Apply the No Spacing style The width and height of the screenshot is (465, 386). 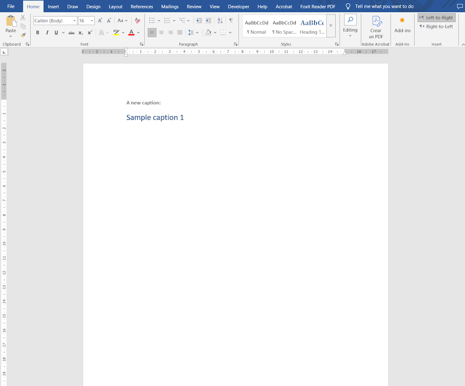(284, 26)
